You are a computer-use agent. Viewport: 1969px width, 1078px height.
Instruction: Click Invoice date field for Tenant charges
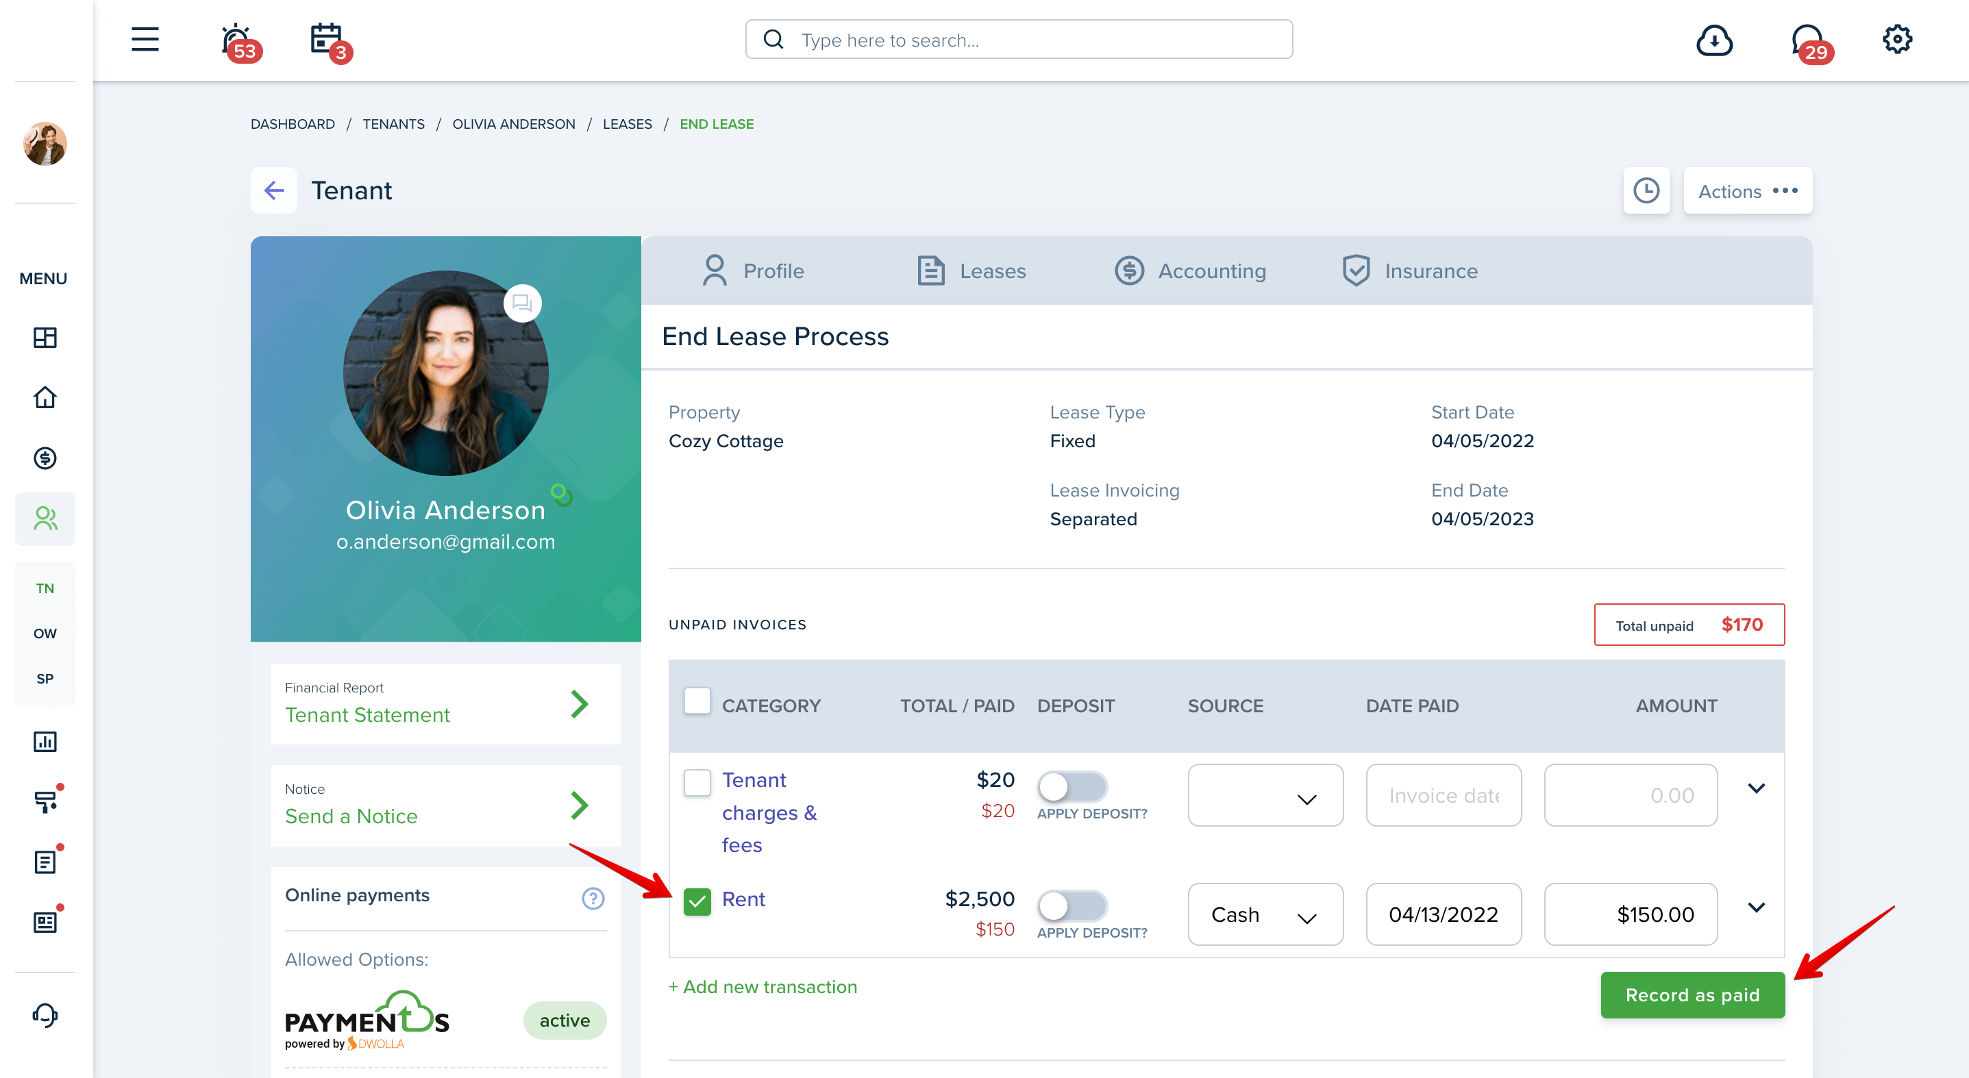click(1443, 795)
